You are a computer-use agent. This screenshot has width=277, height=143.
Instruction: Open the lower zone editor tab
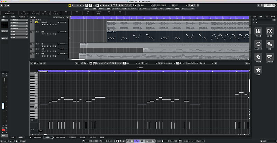47,137
